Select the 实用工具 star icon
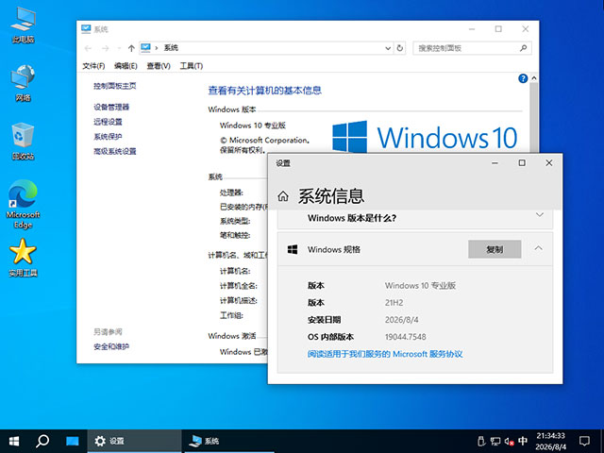 (x=23, y=258)
